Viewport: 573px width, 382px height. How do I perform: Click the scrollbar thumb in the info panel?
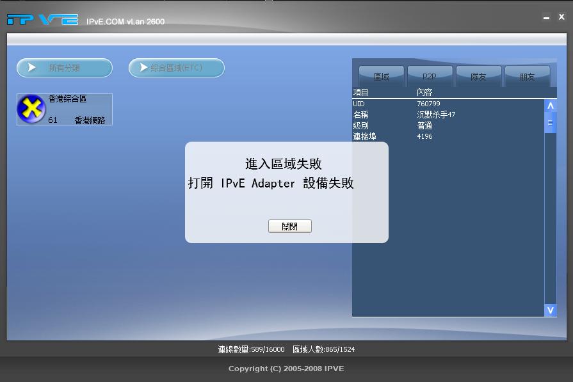coord(551,123)
